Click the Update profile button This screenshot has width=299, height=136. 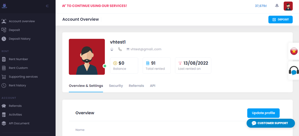coord(263,113)
